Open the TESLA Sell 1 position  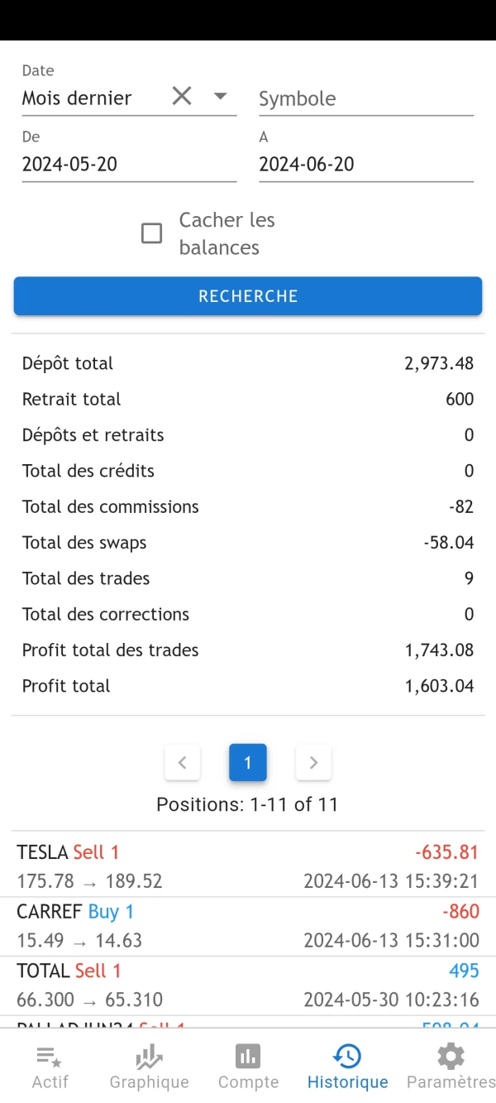(248, 866)
